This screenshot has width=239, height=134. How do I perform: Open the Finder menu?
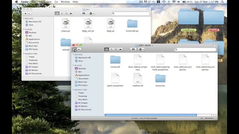point(25,2)
